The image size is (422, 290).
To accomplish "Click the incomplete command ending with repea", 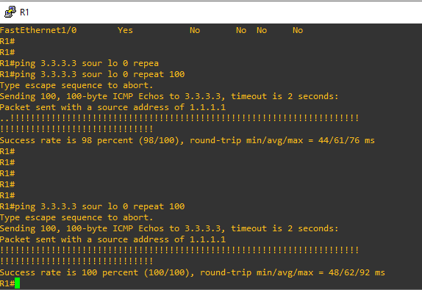I will click(79, 63).
